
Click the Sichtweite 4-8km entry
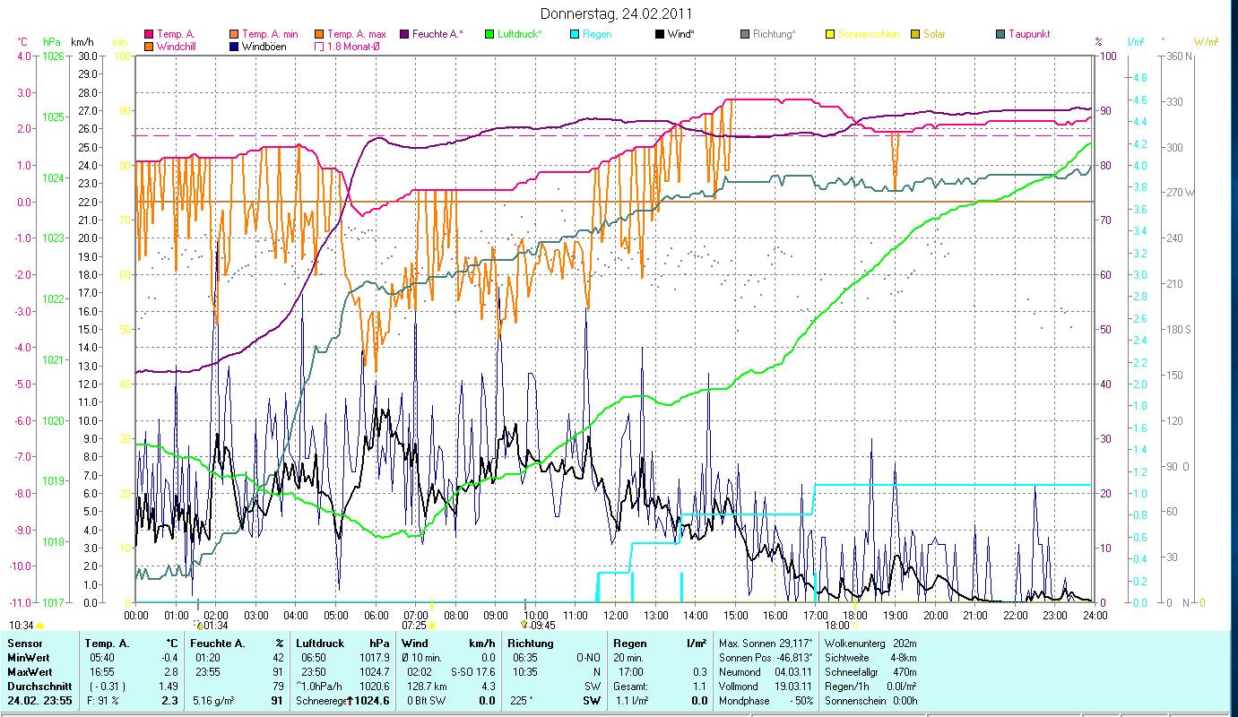tap(870, 658)
